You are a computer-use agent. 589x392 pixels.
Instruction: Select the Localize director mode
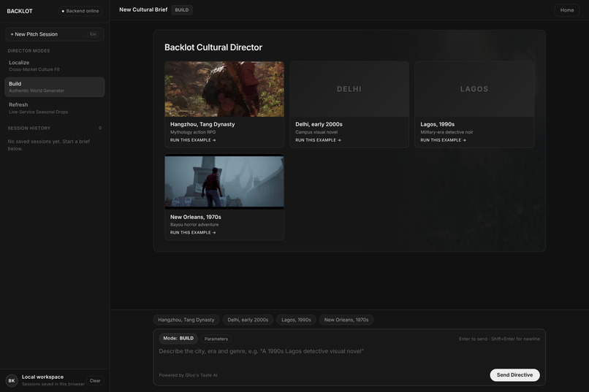(x=55, y=66)
